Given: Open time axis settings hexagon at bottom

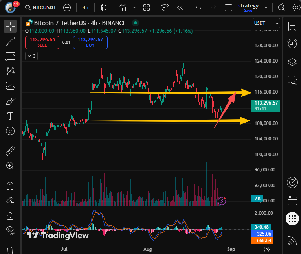Looking at the screenshot, I should point(266,249).
